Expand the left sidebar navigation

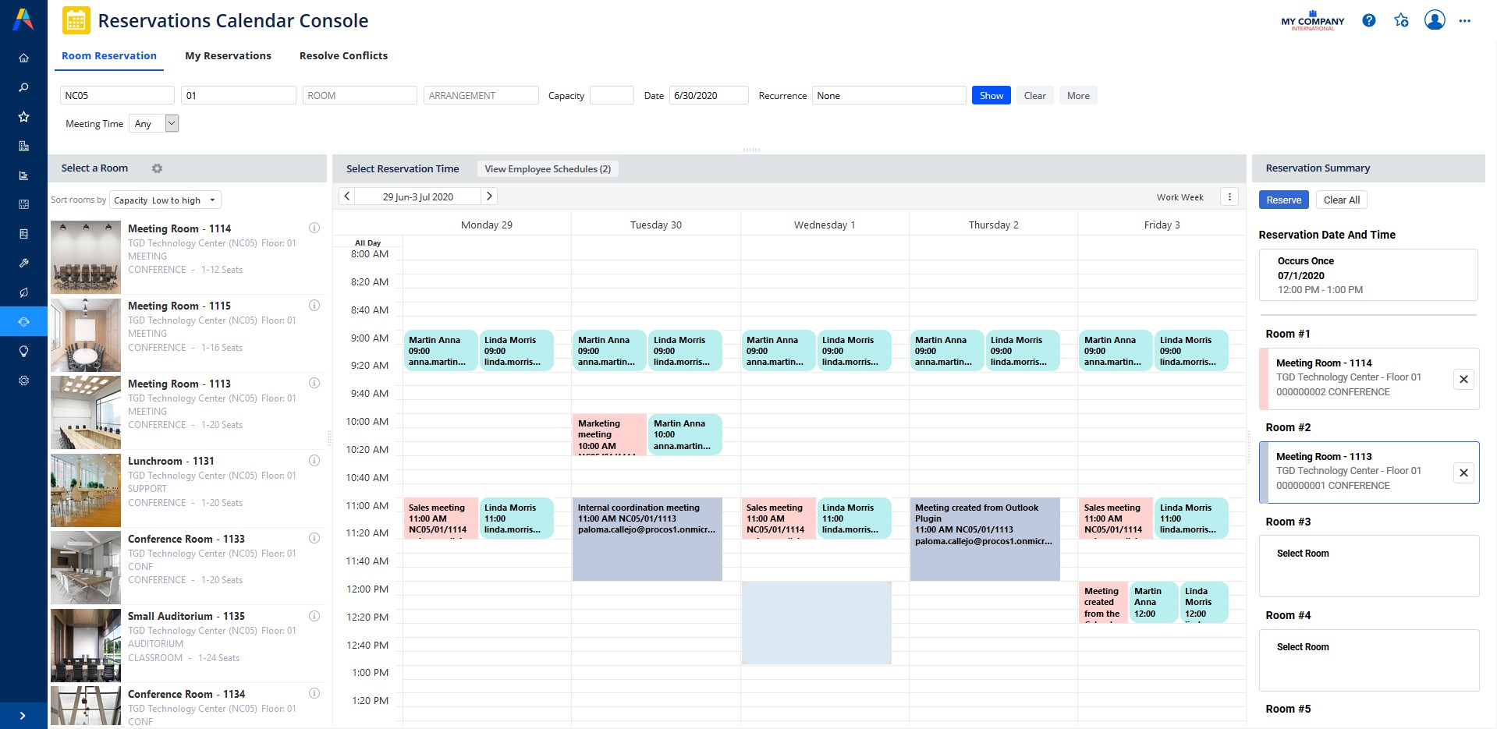[23, 715]
